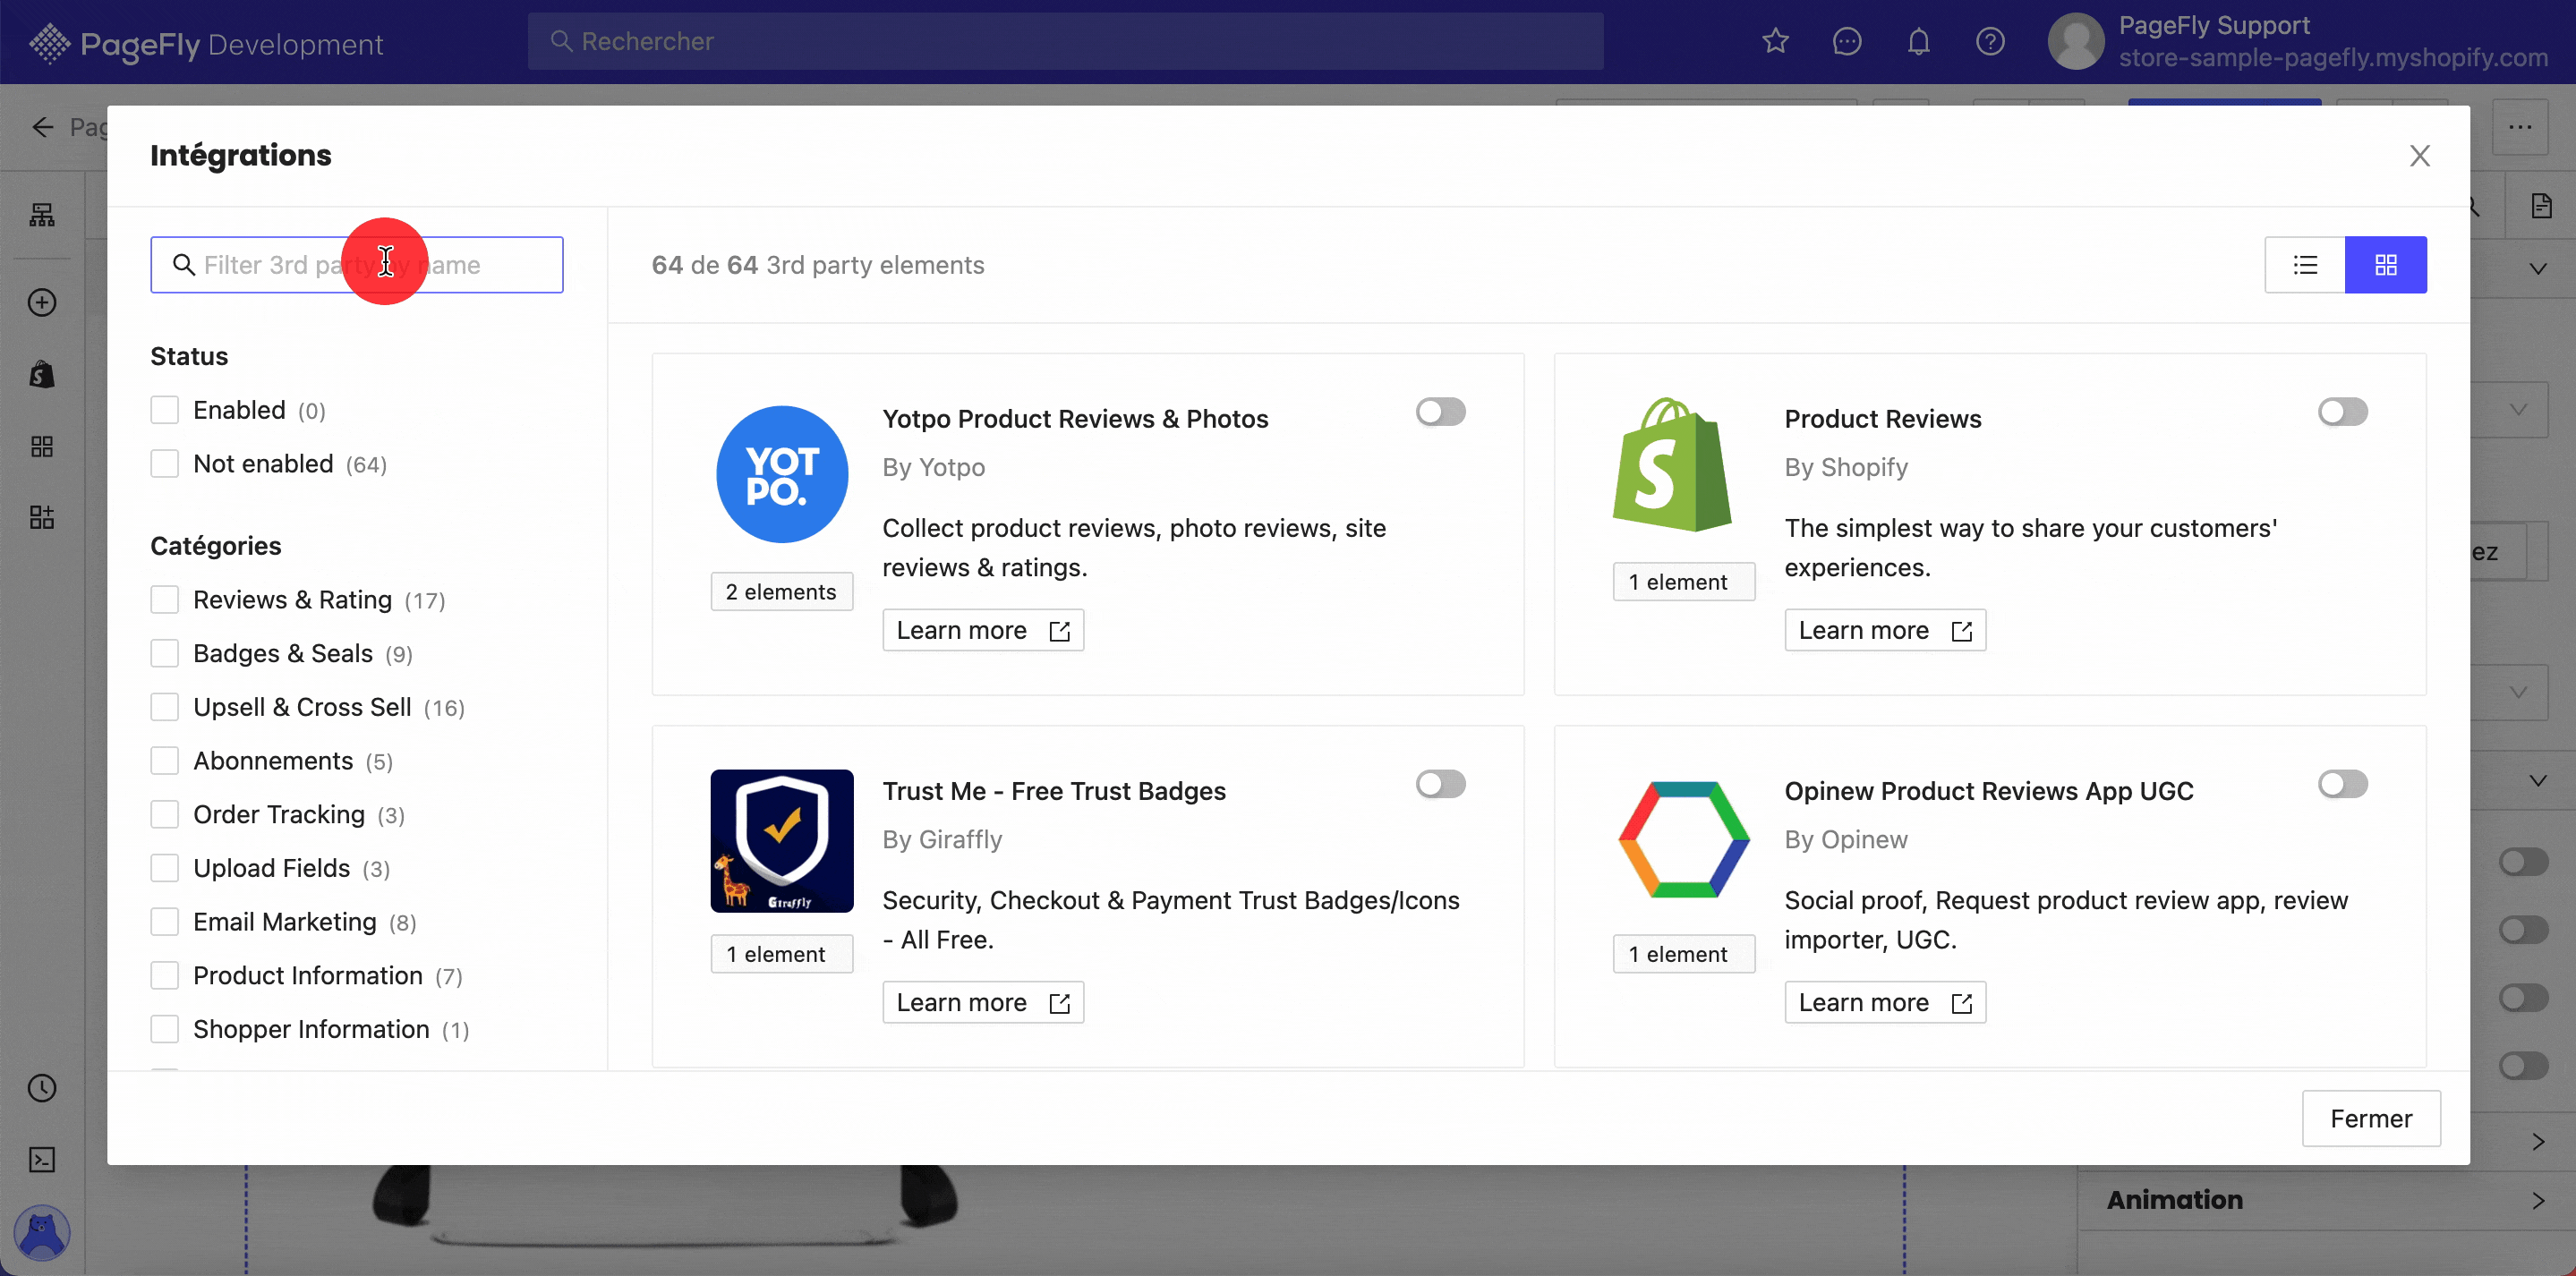The image size is (2576, 1276).
Task: Open the three-dots more menu
Action: point(2520,127)
